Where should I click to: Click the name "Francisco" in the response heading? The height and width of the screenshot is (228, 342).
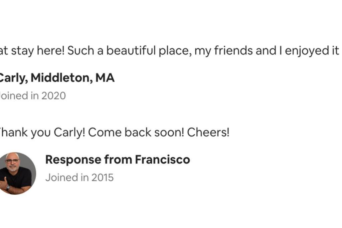click(163, 160)
